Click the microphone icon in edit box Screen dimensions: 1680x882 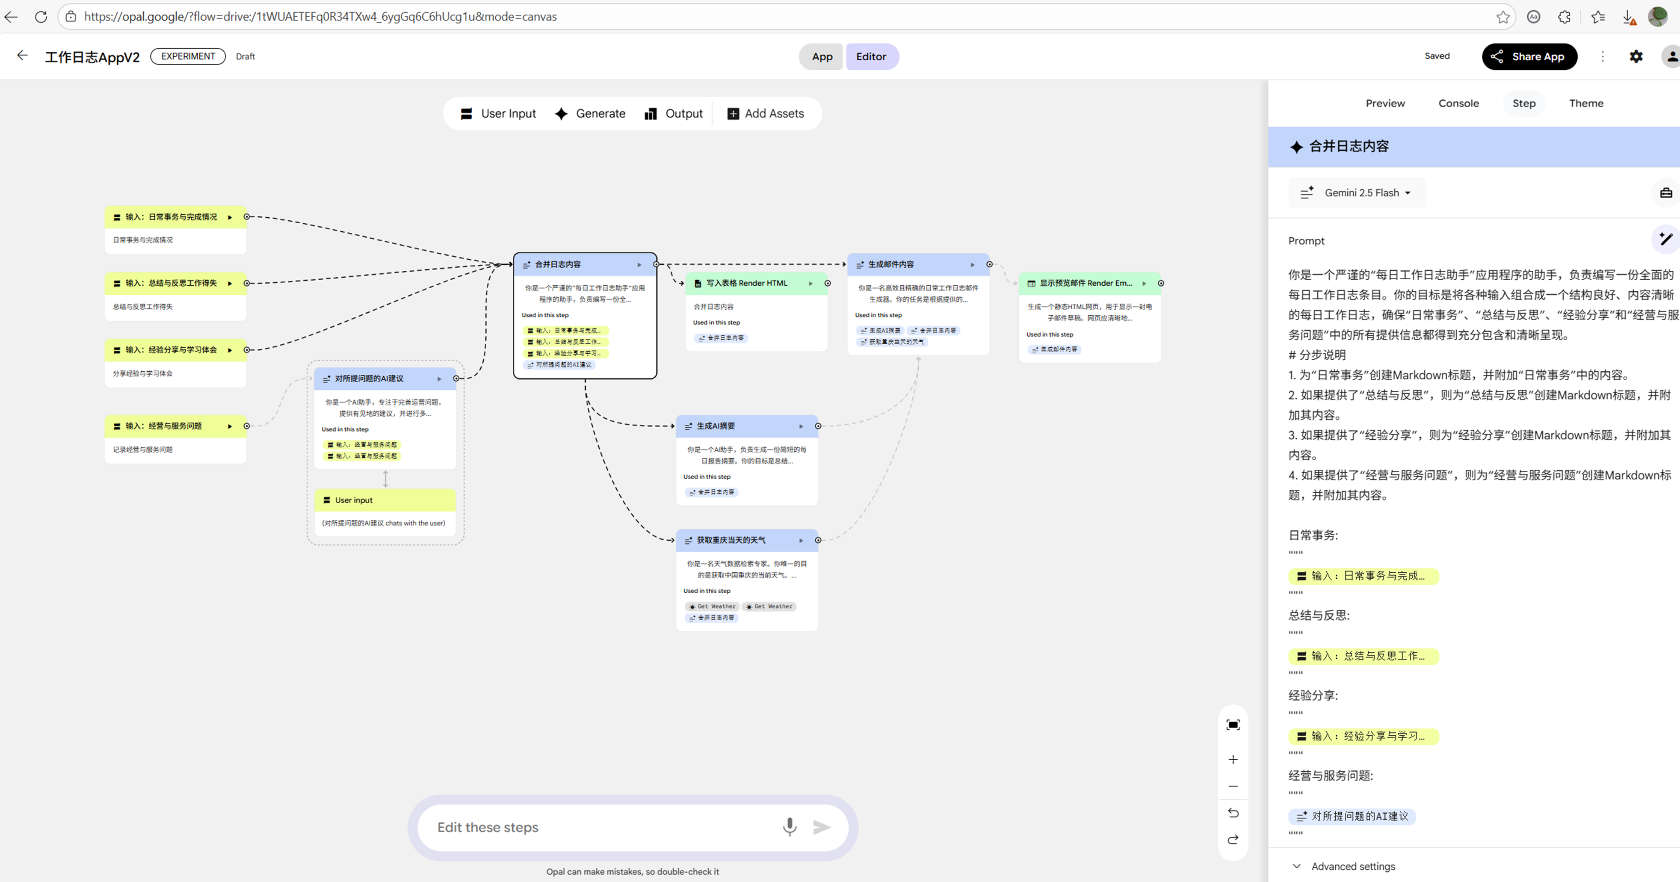pos(789,826)
